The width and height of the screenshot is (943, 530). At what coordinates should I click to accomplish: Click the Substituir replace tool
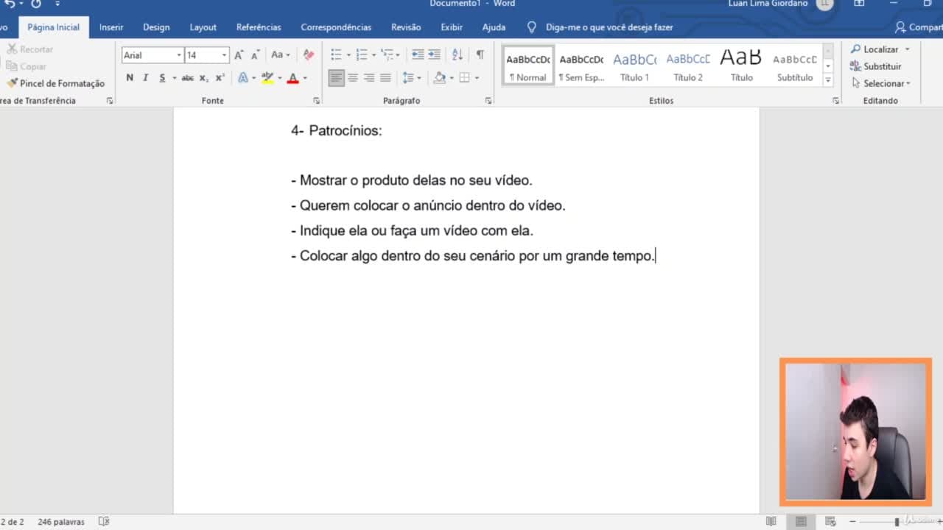point(875,66)
